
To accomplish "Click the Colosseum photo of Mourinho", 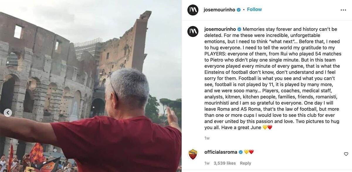I will 91,86.
